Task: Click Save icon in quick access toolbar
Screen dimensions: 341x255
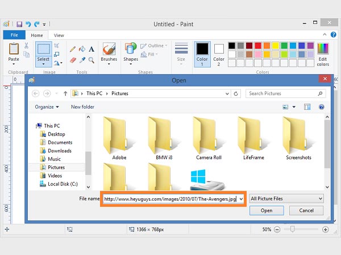Action: [19, 24]
